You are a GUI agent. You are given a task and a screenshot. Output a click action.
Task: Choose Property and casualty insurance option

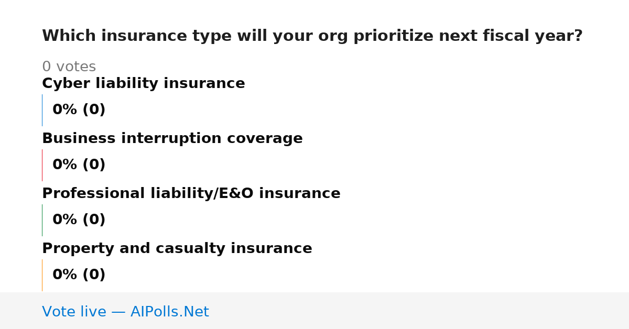pyautogui.click(x=177, y=249)
